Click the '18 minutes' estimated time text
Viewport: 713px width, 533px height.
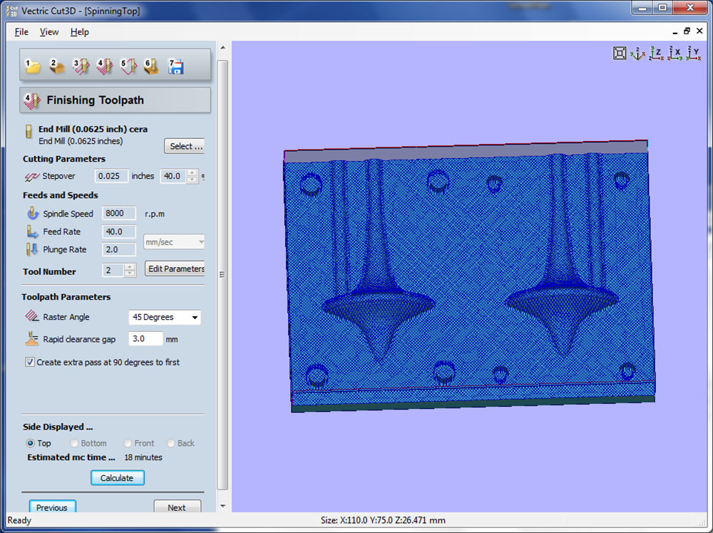tap(143, 457)
